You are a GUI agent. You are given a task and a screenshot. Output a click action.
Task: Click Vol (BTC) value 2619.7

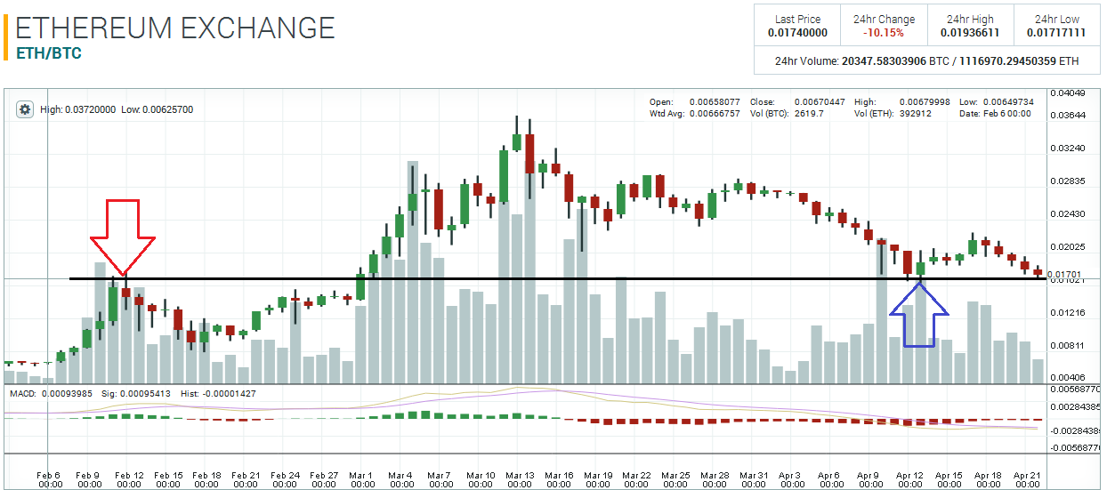pos(809,114)
